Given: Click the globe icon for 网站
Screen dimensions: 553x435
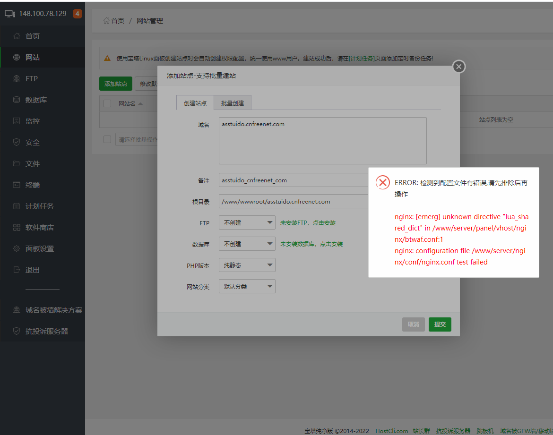Looking at the screenshot, I should (17, 57).
